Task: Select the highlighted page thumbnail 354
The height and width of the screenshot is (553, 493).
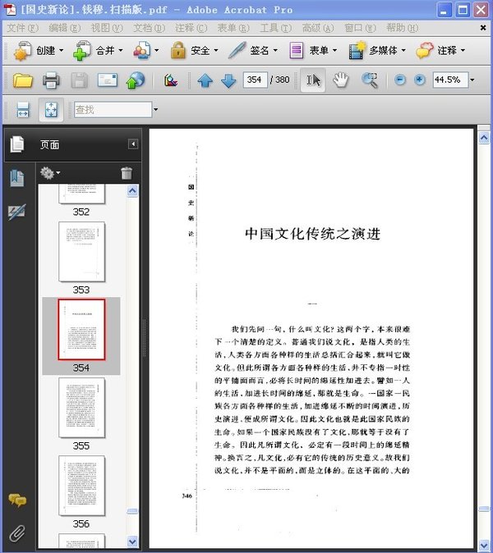Action: [x=81, y=329]
